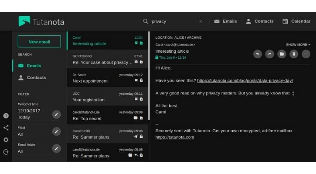Click the logout icon in left rail
The width and height of the screenshot is (316, 174).
coord(6,152)
